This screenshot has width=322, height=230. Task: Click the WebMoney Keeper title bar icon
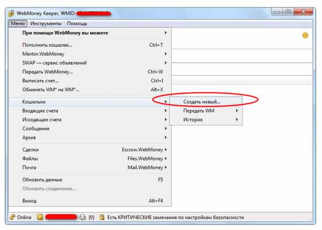pyautogui.click(x=11, y=11)
